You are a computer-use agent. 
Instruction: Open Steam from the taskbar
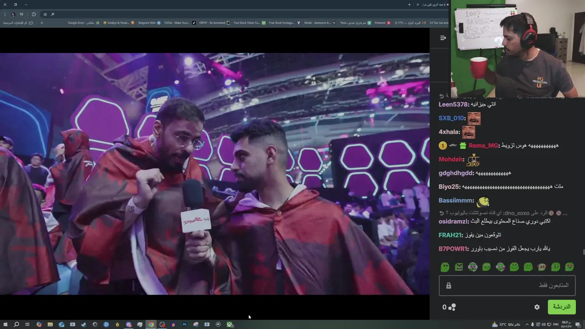[84, 324]
